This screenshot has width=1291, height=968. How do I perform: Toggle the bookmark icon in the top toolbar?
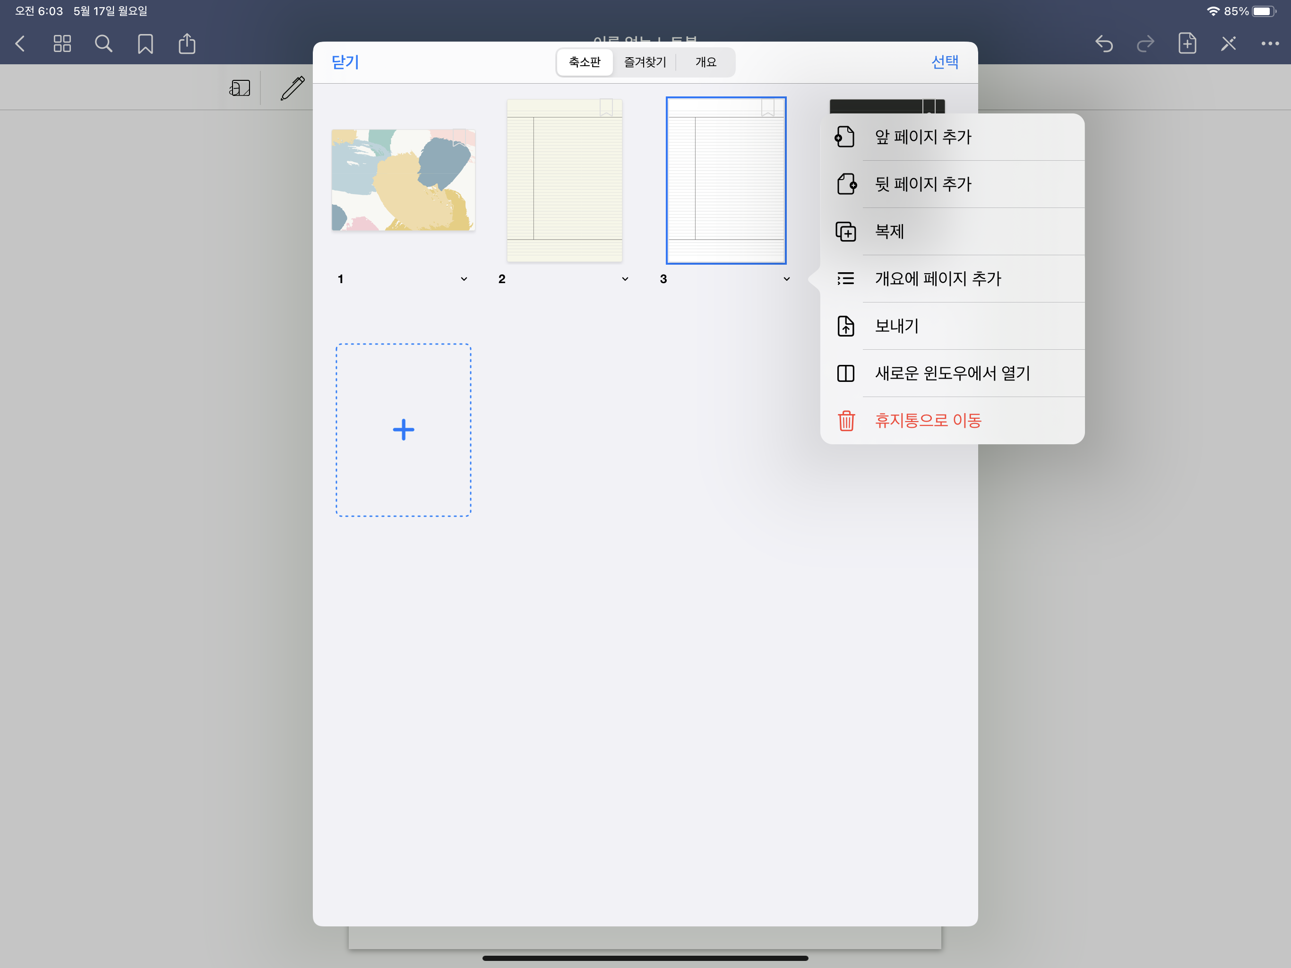[146, 44]
